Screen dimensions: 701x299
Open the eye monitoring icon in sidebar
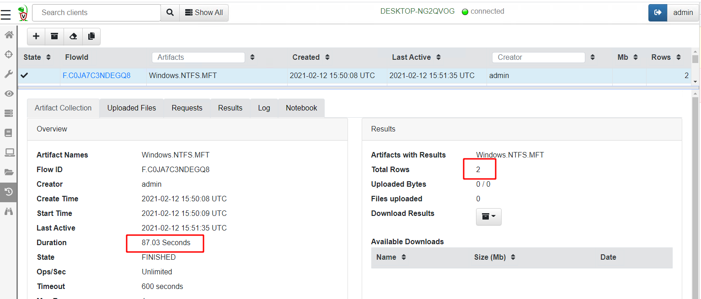[9, 94]
